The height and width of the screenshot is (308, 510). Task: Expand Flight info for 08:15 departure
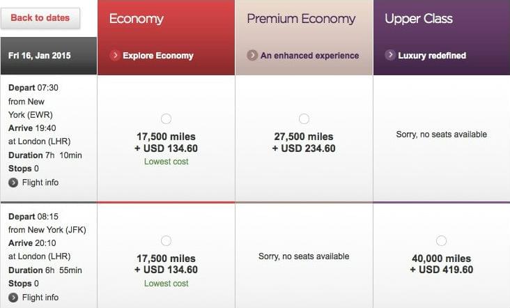pyautogui.click(x=40, y=298)
